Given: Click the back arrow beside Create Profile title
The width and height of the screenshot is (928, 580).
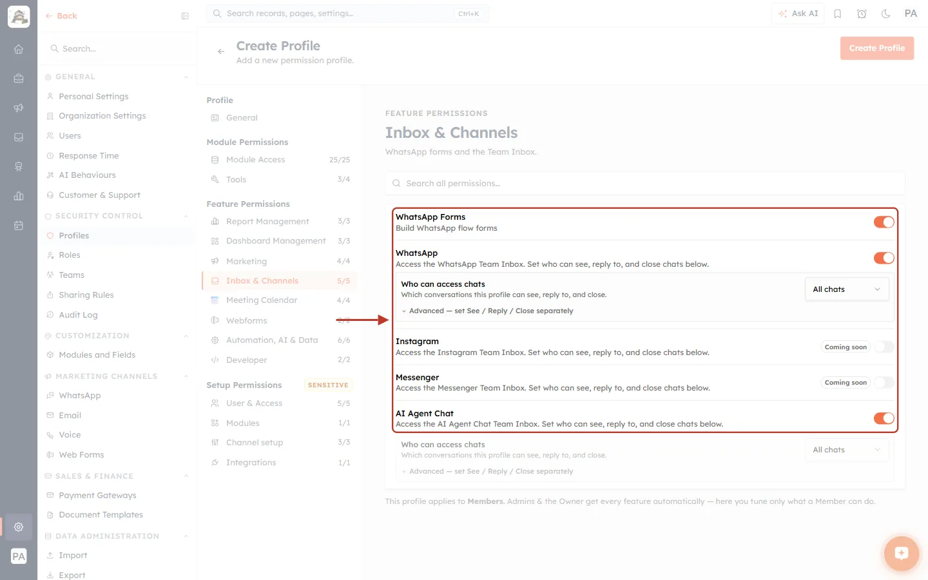Looking at the screenshot, I should point(221,52).
